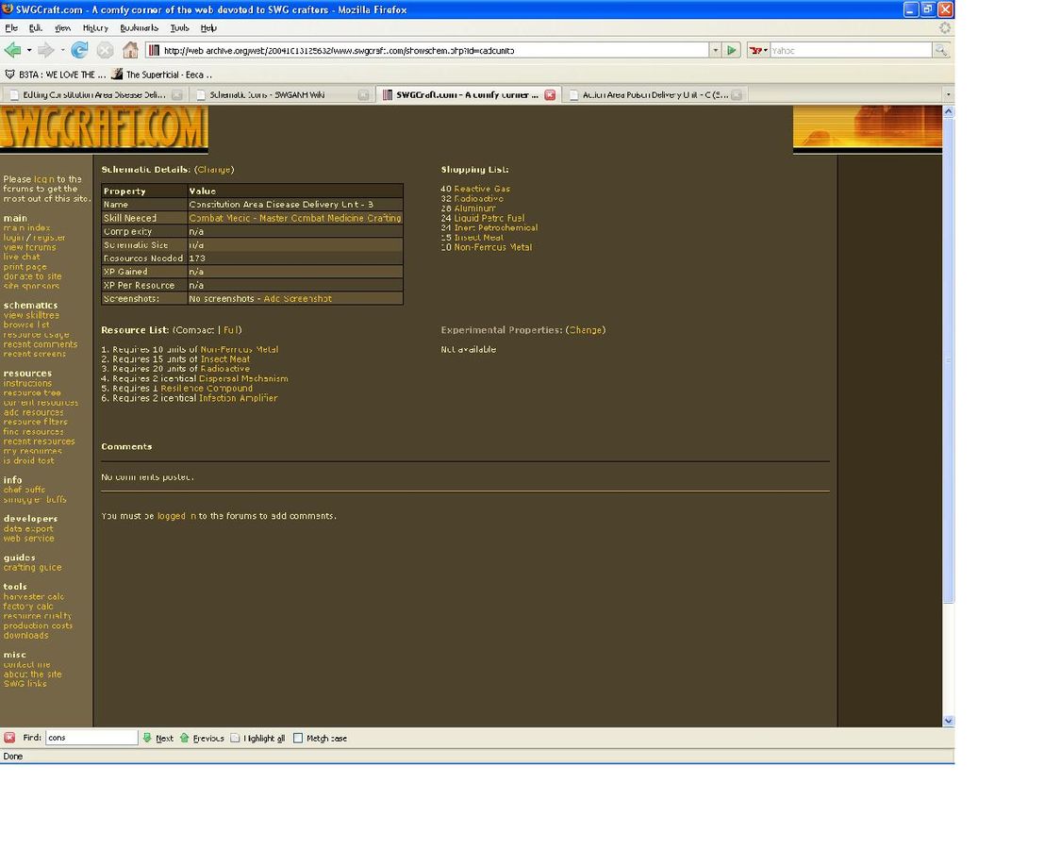Click Find Next green arrow
This screenshot has width=1061, height=849.
coord(147,738)
